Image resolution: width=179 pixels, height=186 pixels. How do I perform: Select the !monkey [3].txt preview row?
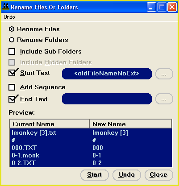[x=91, y=132]
